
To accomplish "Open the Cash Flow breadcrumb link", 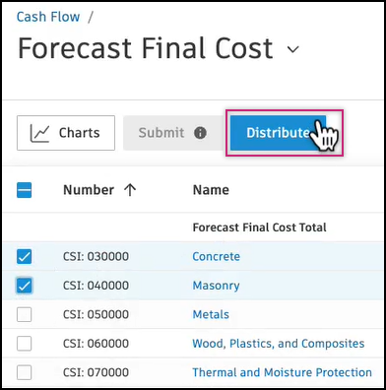I will coord(48,17).
